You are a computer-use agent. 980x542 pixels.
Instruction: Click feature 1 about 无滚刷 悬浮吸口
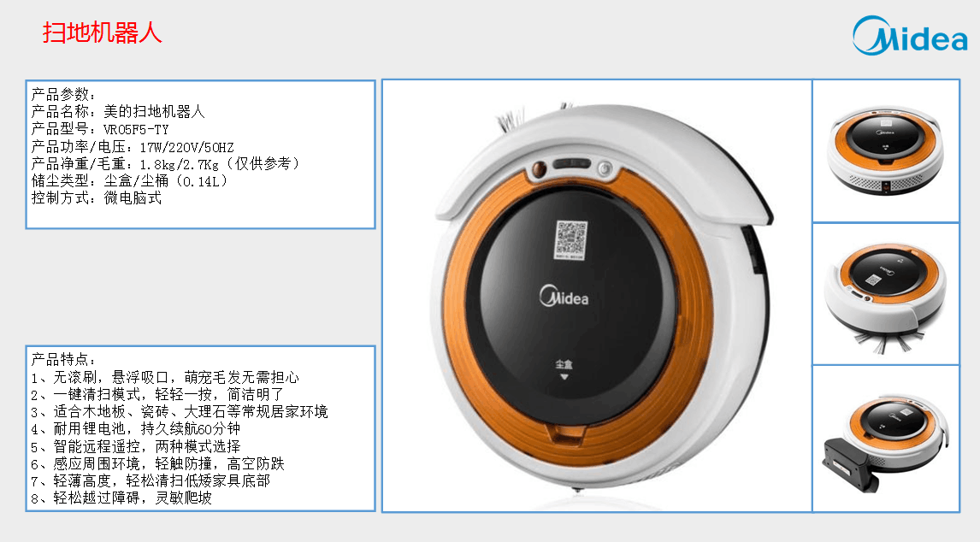click(165, 378)
